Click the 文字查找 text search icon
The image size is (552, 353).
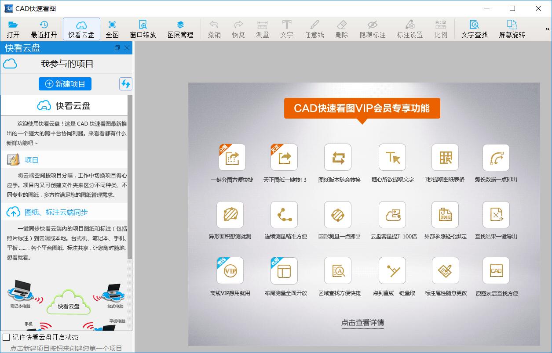474,29
